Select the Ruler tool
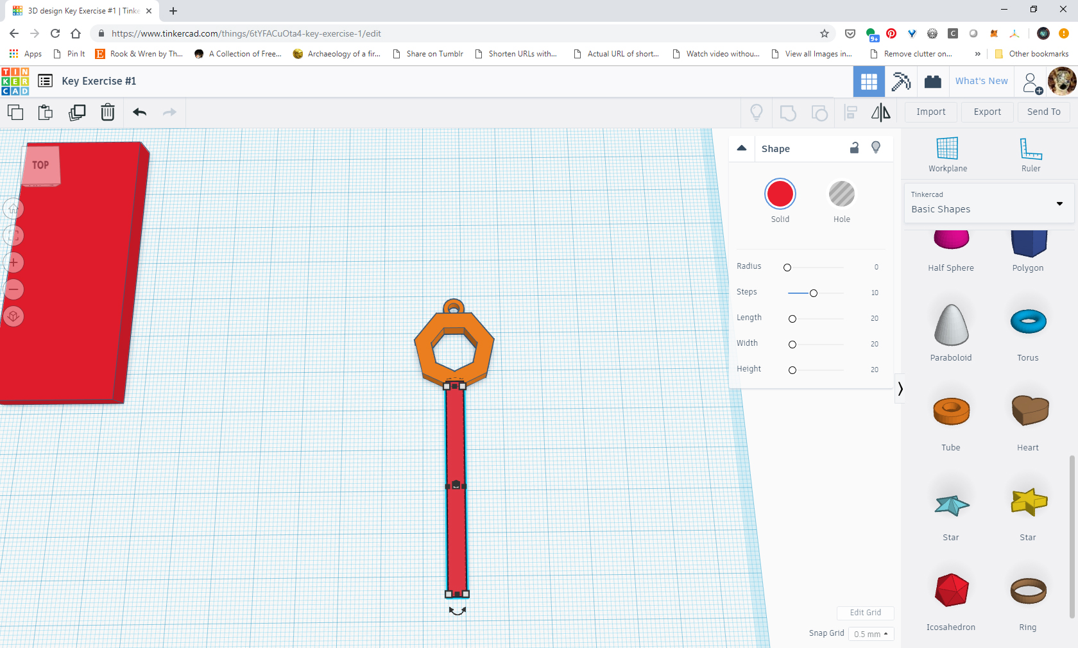The height and width of the screenshot is (648, 1078). point(1031,155)
